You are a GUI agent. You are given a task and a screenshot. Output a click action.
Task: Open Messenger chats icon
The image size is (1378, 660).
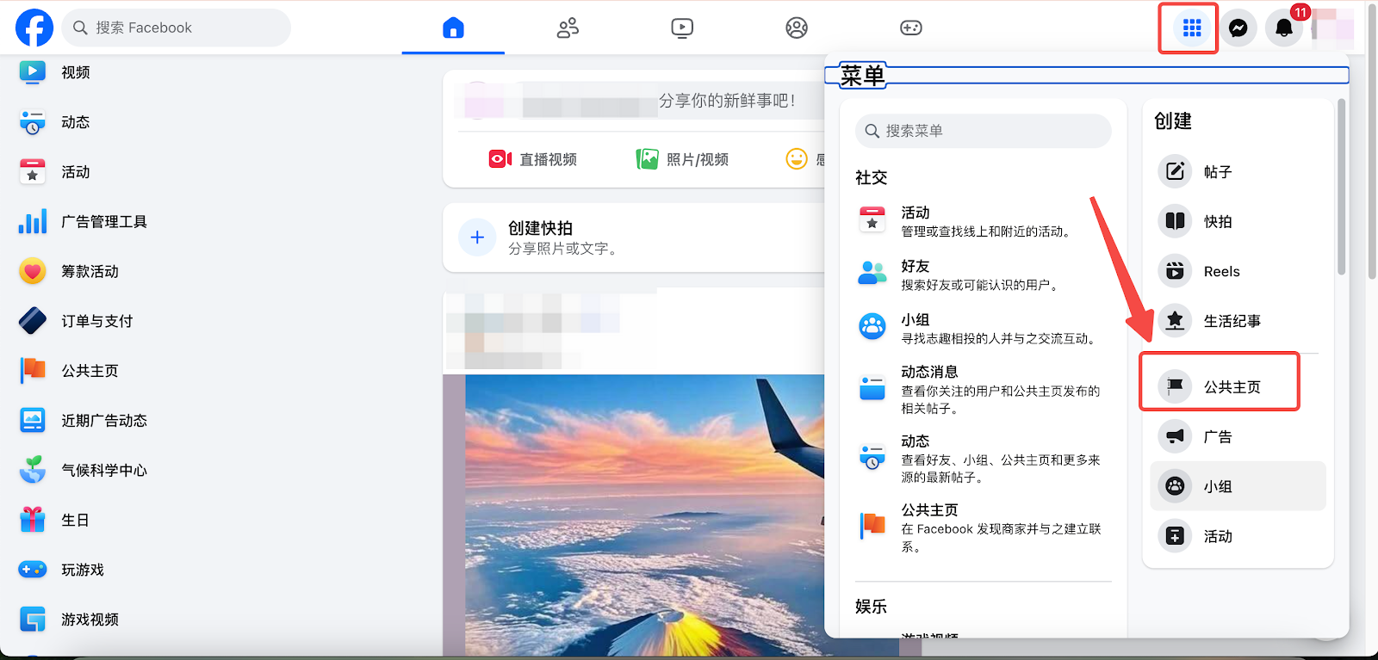(1238, 28)
